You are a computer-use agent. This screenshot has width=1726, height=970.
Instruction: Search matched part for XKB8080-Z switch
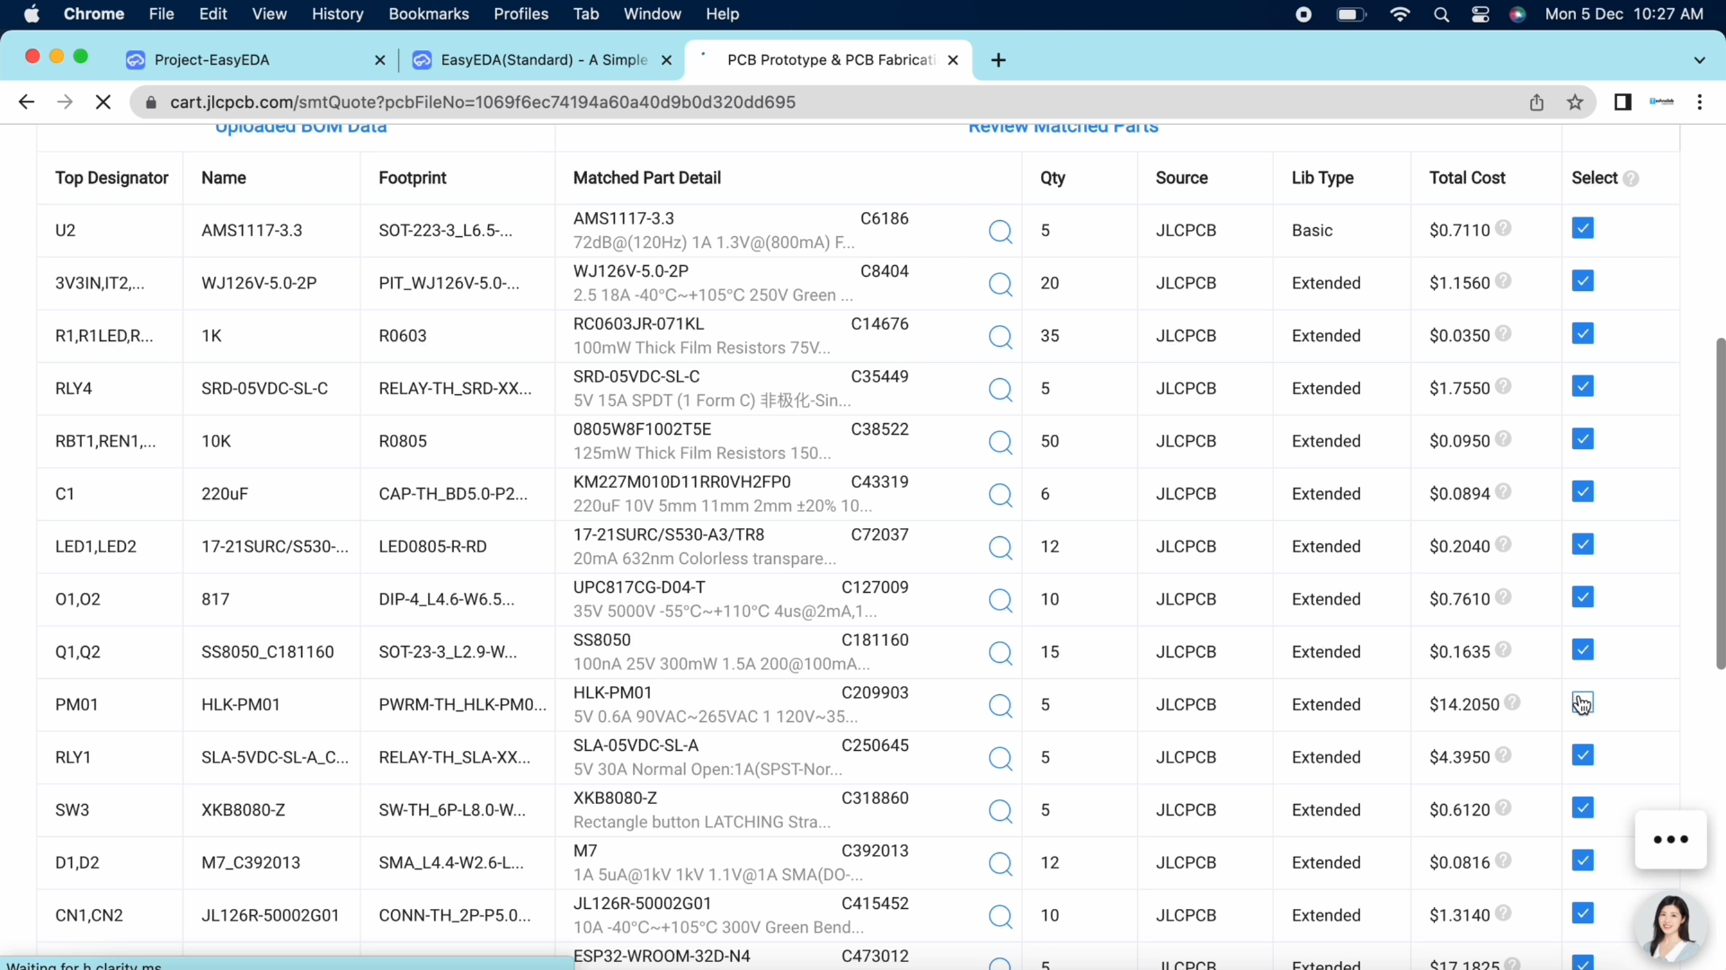(x=1000, y=811)
